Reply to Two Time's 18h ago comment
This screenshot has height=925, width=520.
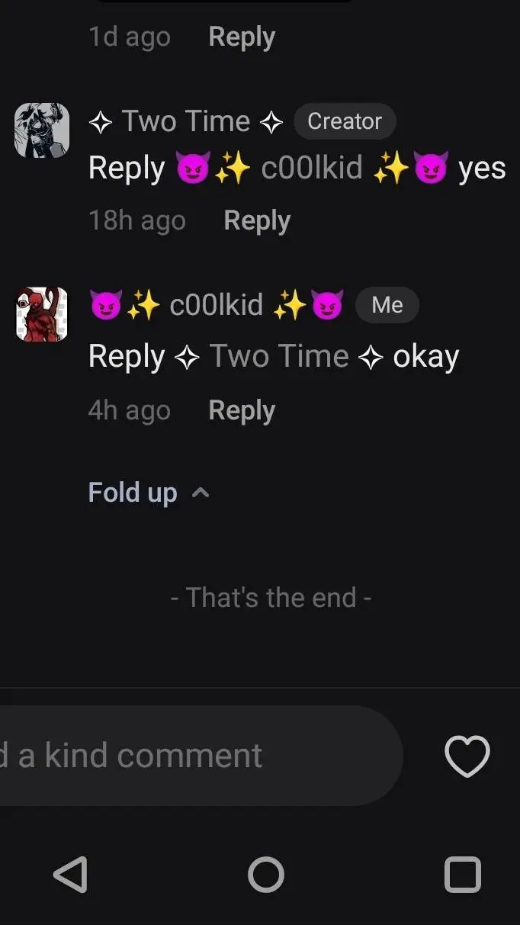257,221
